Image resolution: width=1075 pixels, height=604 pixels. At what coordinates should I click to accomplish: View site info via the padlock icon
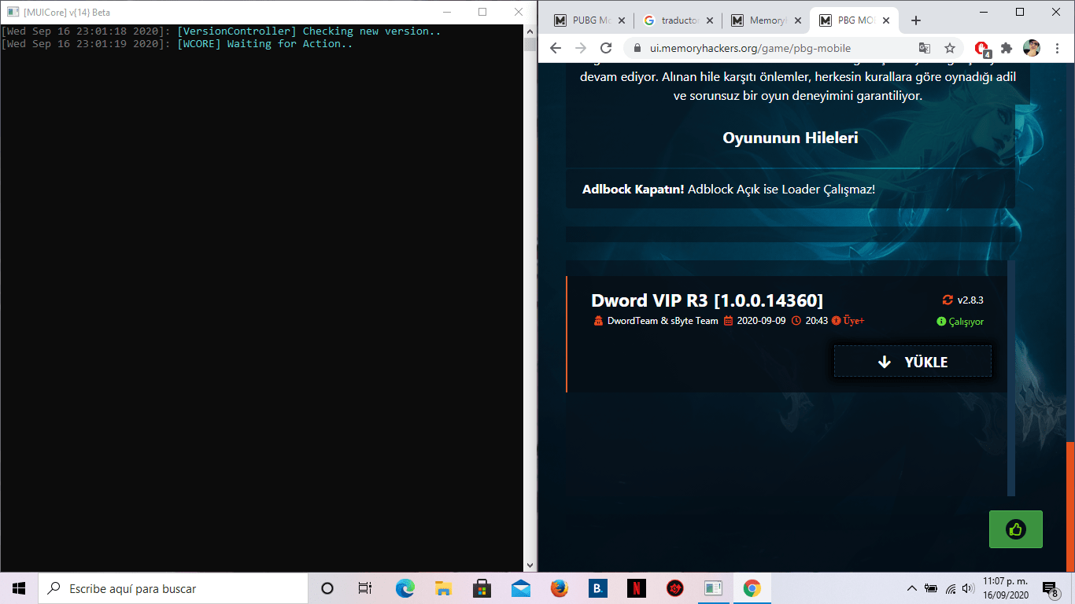point(637,49)
